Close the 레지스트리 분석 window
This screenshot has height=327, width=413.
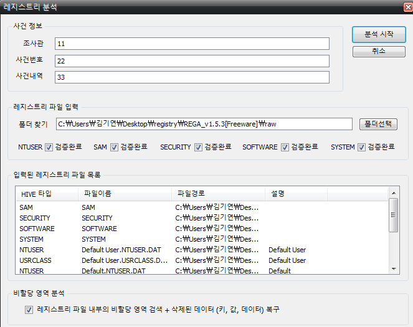(x=408, y=7)
